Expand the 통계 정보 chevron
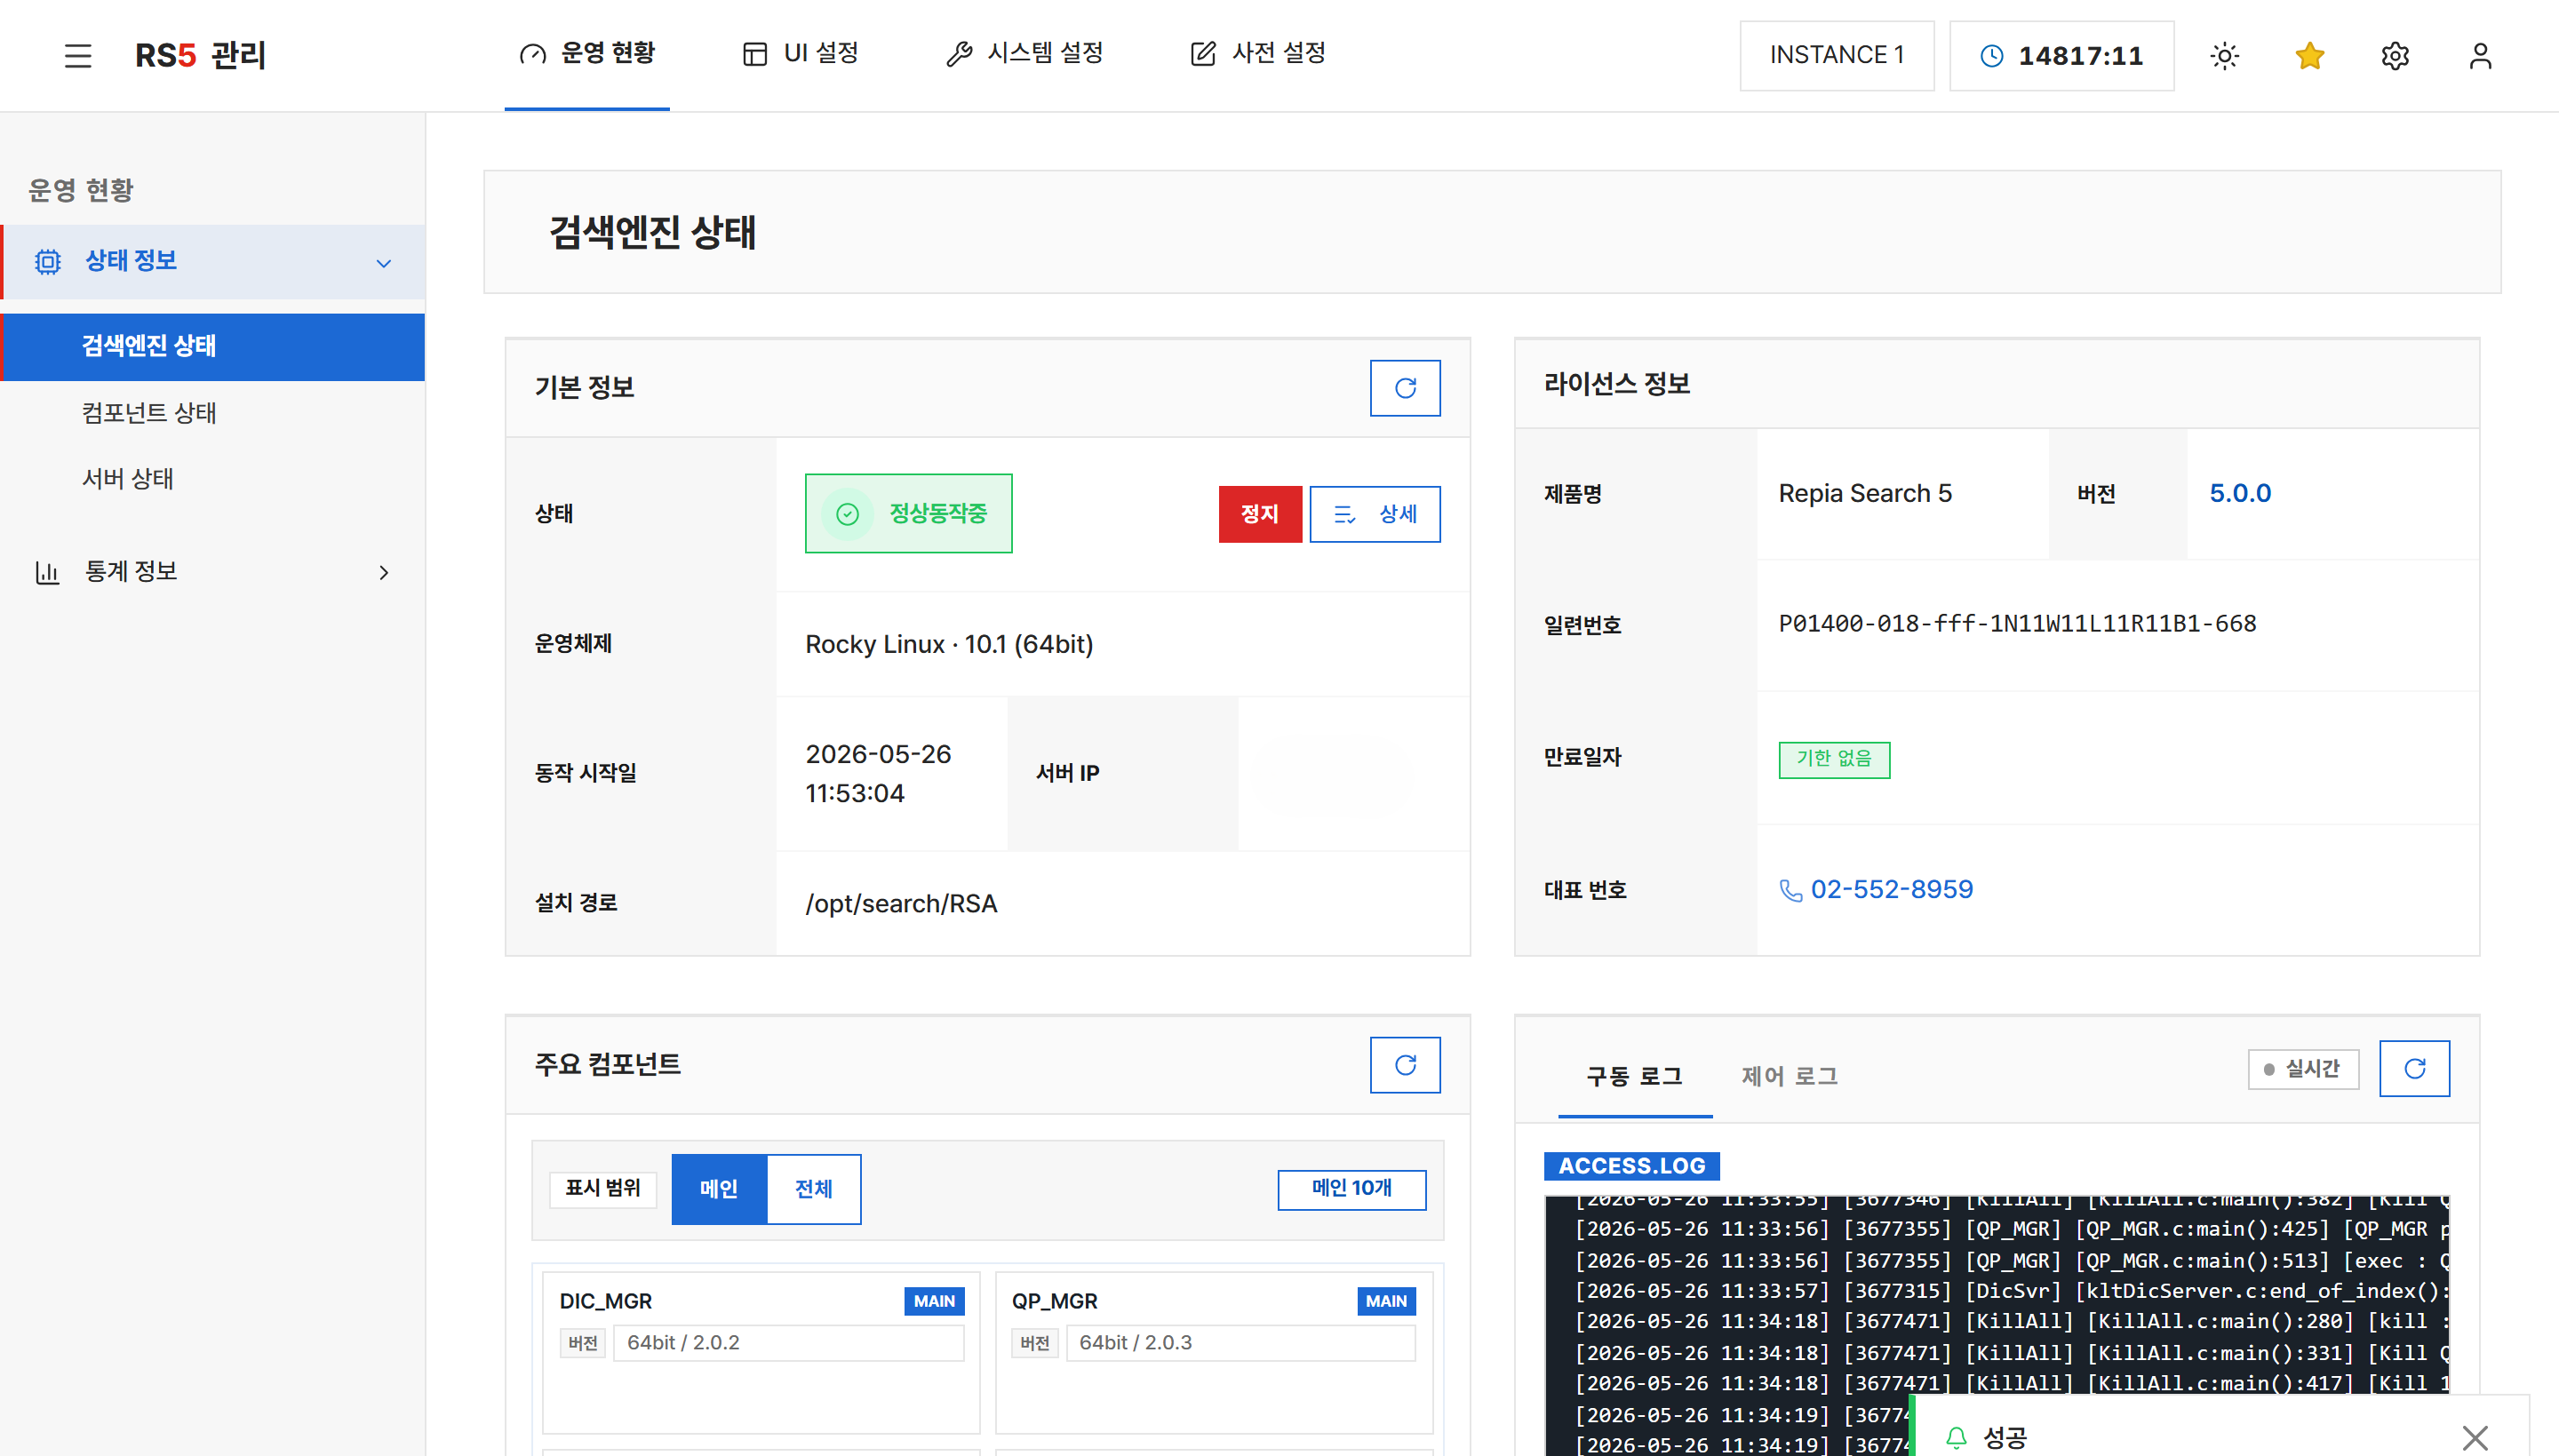2559x1456 pixels. (383, 573)
